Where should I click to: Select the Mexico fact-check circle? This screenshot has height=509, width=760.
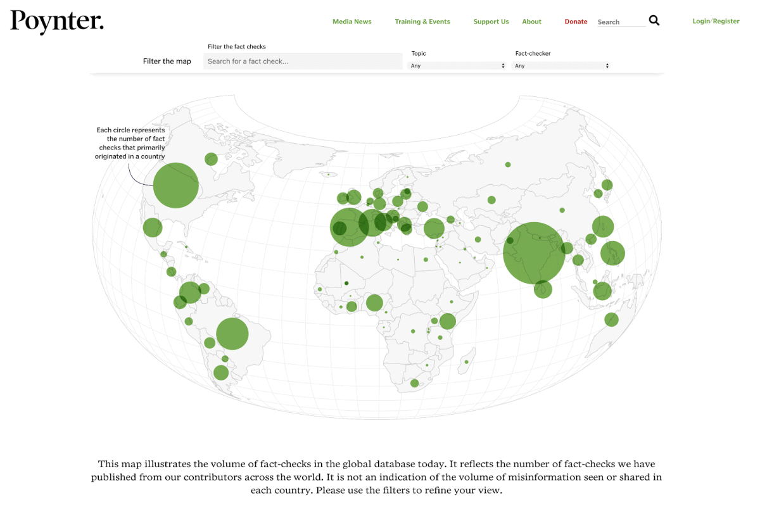153,227
